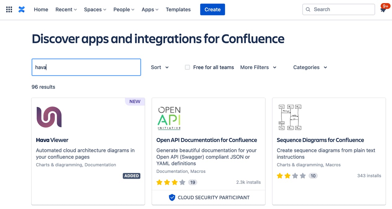Viewport: 392px width, 209px height.
Task: Click the app search field containing 'hava'
Action: pos(86,67)
